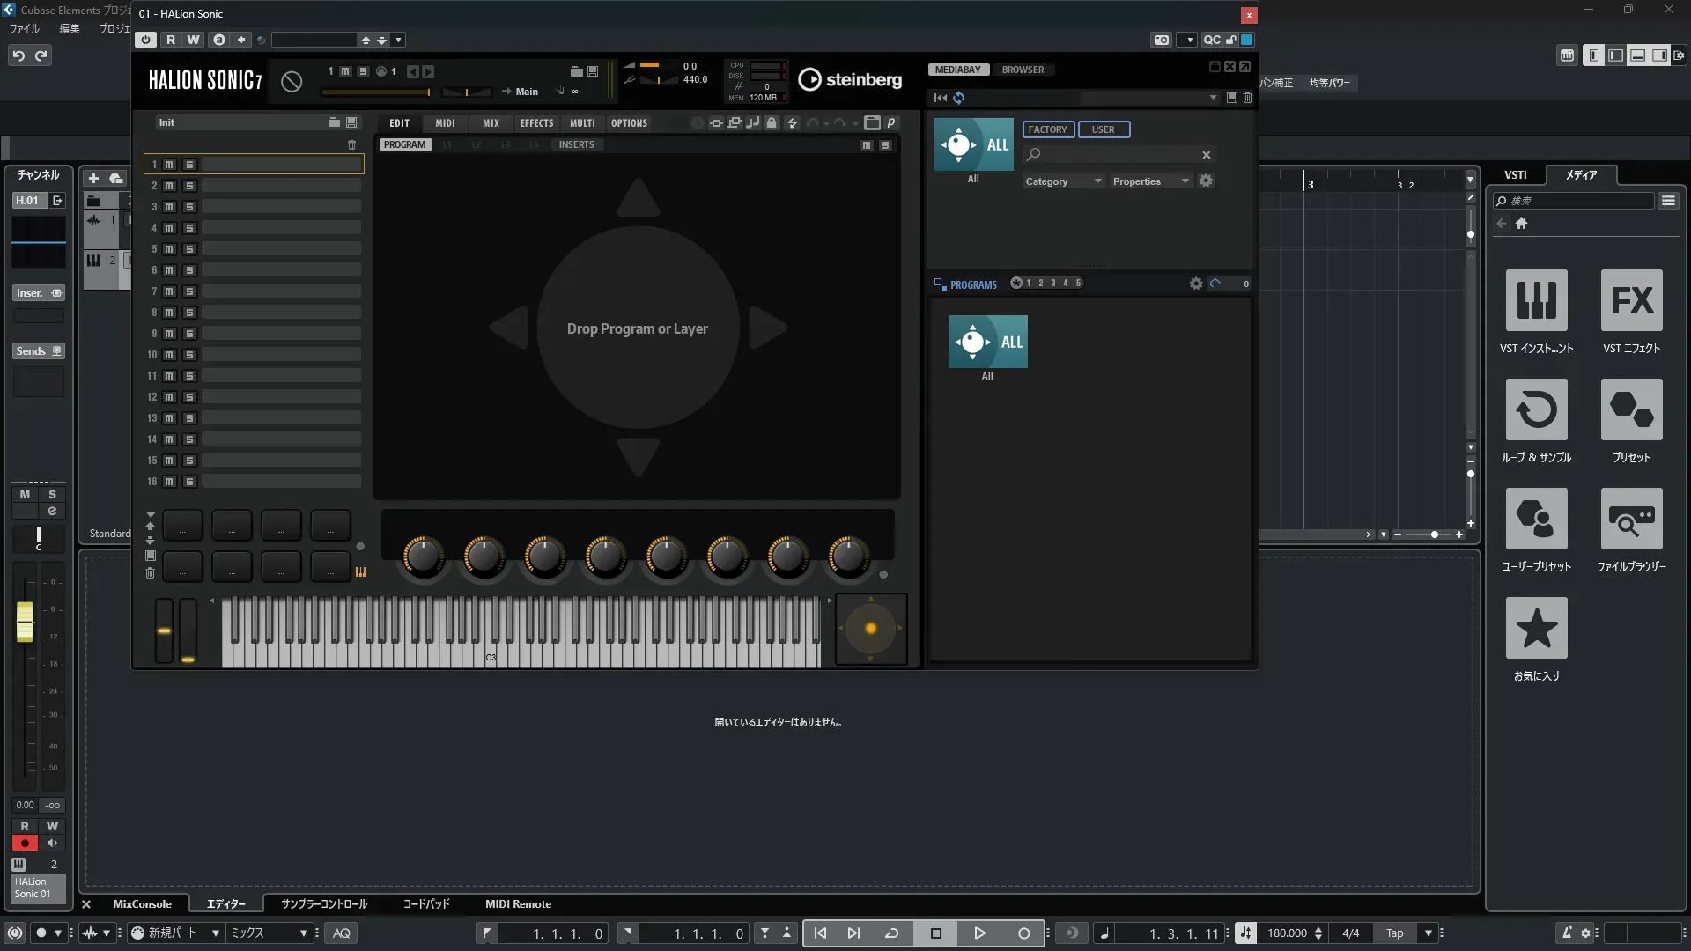Mute slot 1 in HALion Sonic
Image resolution: width=1691 pixels, height=951 pixels.
(x=169, y=165)
